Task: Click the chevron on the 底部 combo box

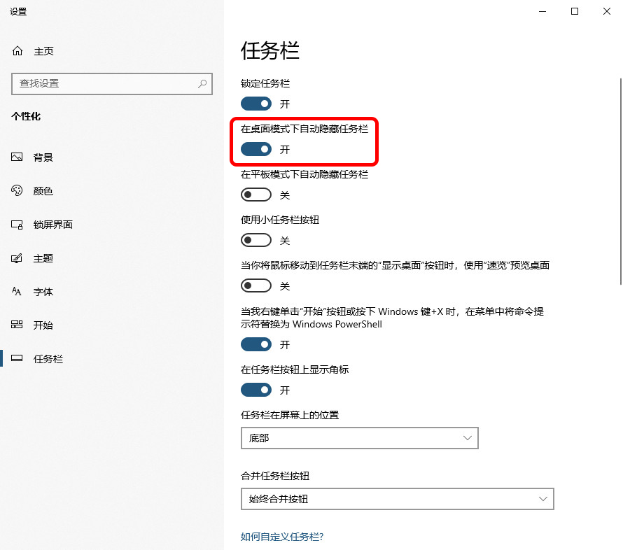Action: [468, 437]
